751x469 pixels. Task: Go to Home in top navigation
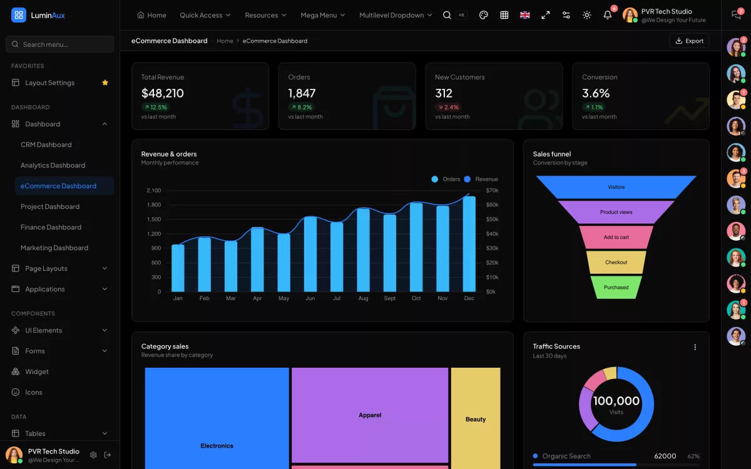pos(152,15)
